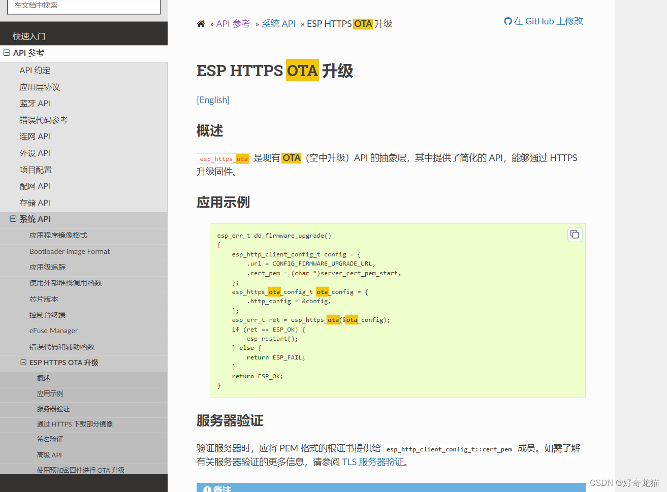Image resolution: width=667 pixels, height=492 pixels.
Task: Jump to 签名验证 subsection
Action: click(50, 439)
